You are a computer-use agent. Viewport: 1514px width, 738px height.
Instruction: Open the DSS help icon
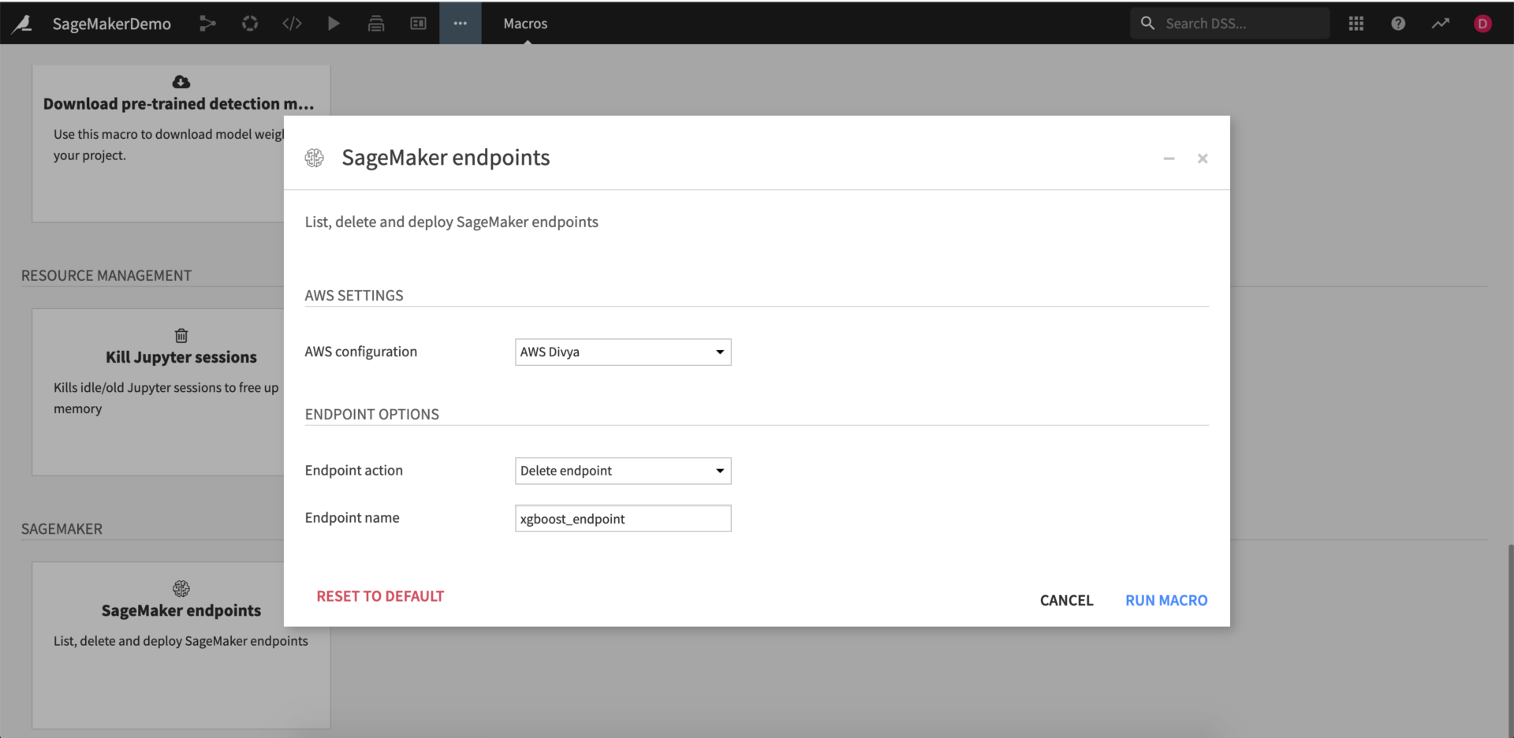coord(1397,23)
